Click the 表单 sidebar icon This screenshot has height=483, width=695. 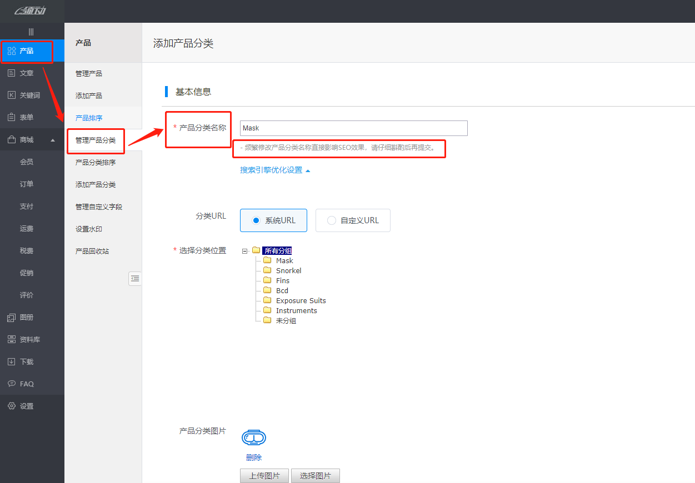pyautogui.click(x=26, y=117)
